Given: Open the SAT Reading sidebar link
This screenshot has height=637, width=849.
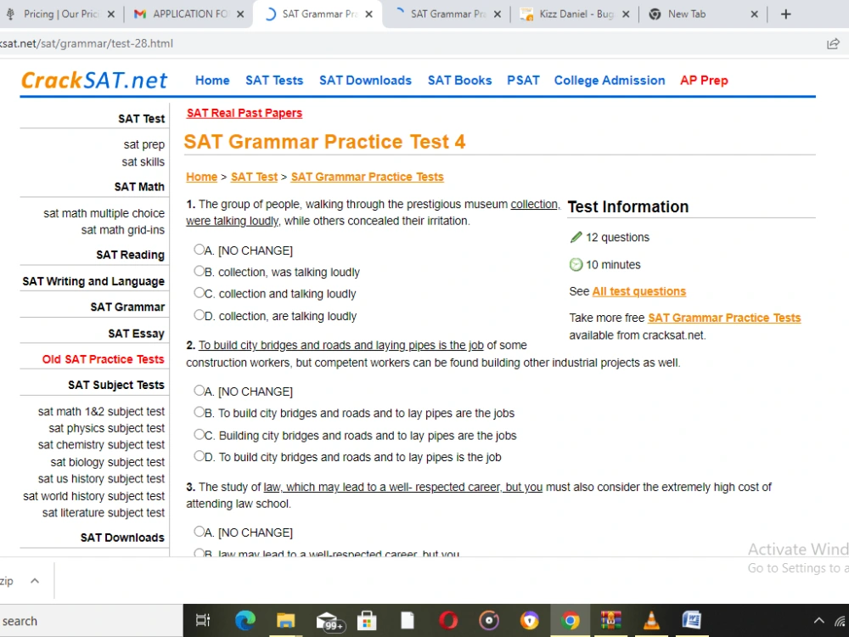Looking at the screenshot, I should click(130, 255).
